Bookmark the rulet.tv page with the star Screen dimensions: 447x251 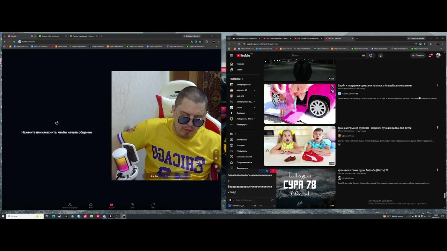coord(200,42)
